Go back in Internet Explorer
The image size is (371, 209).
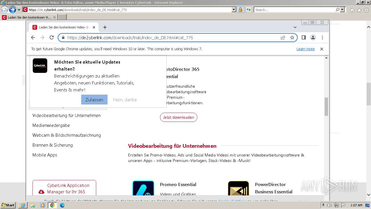coord(4,10)
